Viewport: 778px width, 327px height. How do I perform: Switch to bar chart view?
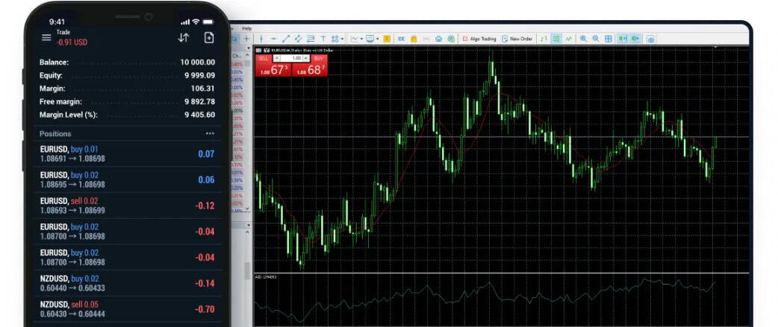pyautogui.click(x=544, y=39)
